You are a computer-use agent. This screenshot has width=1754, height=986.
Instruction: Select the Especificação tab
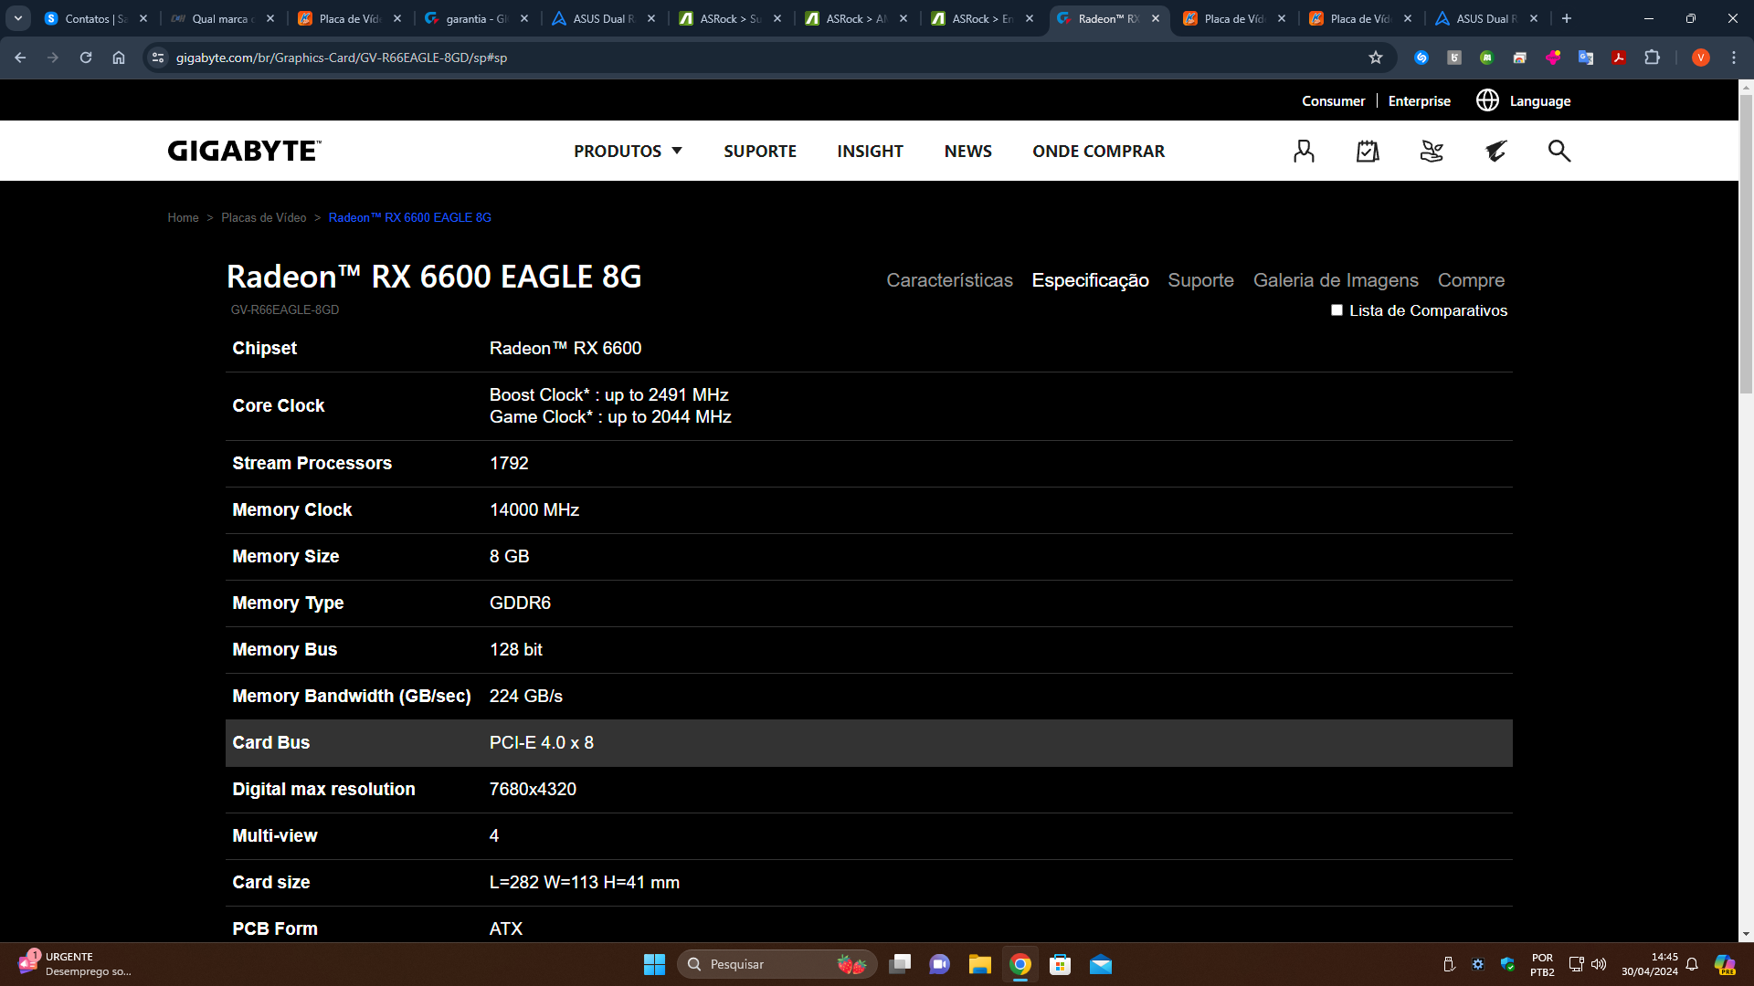[1090, 280]
